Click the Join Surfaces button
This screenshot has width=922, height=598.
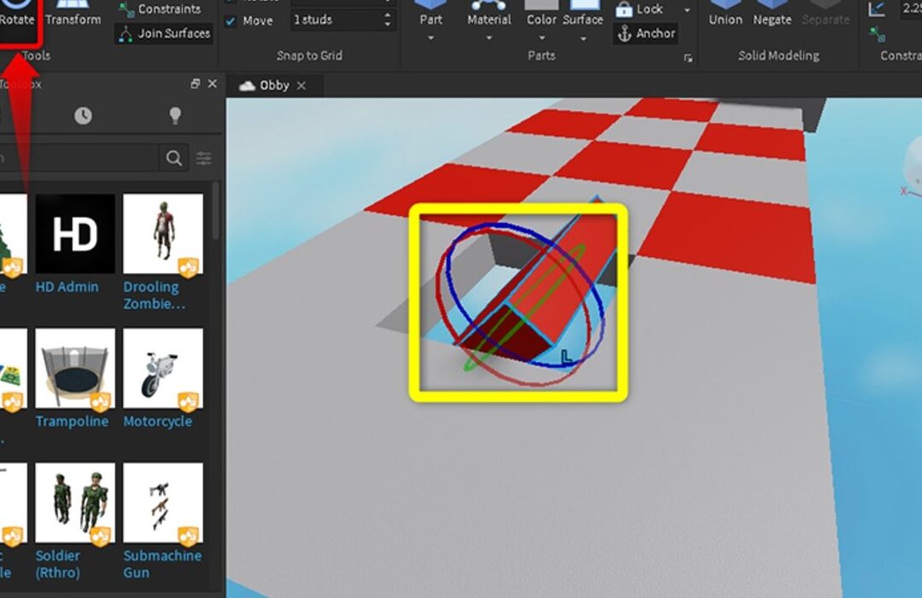(168, 33)
